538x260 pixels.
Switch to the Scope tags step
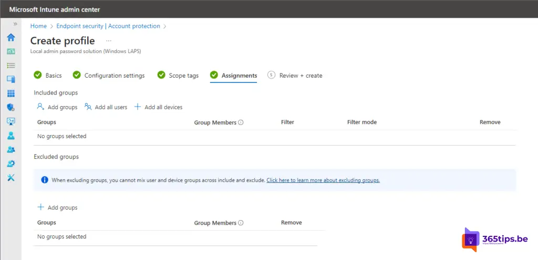[x=178, y=76]
